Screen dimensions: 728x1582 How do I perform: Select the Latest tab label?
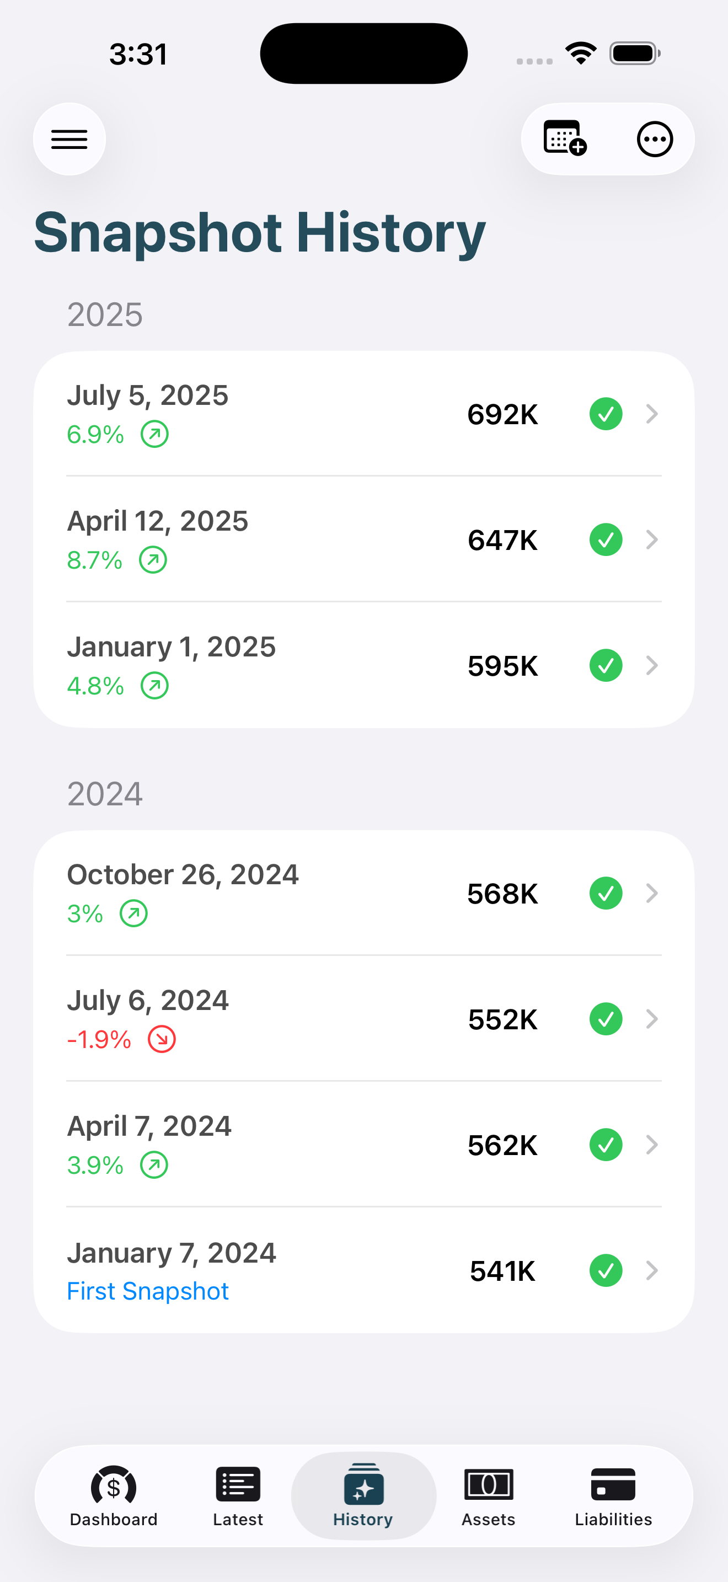coord(238,1519)
